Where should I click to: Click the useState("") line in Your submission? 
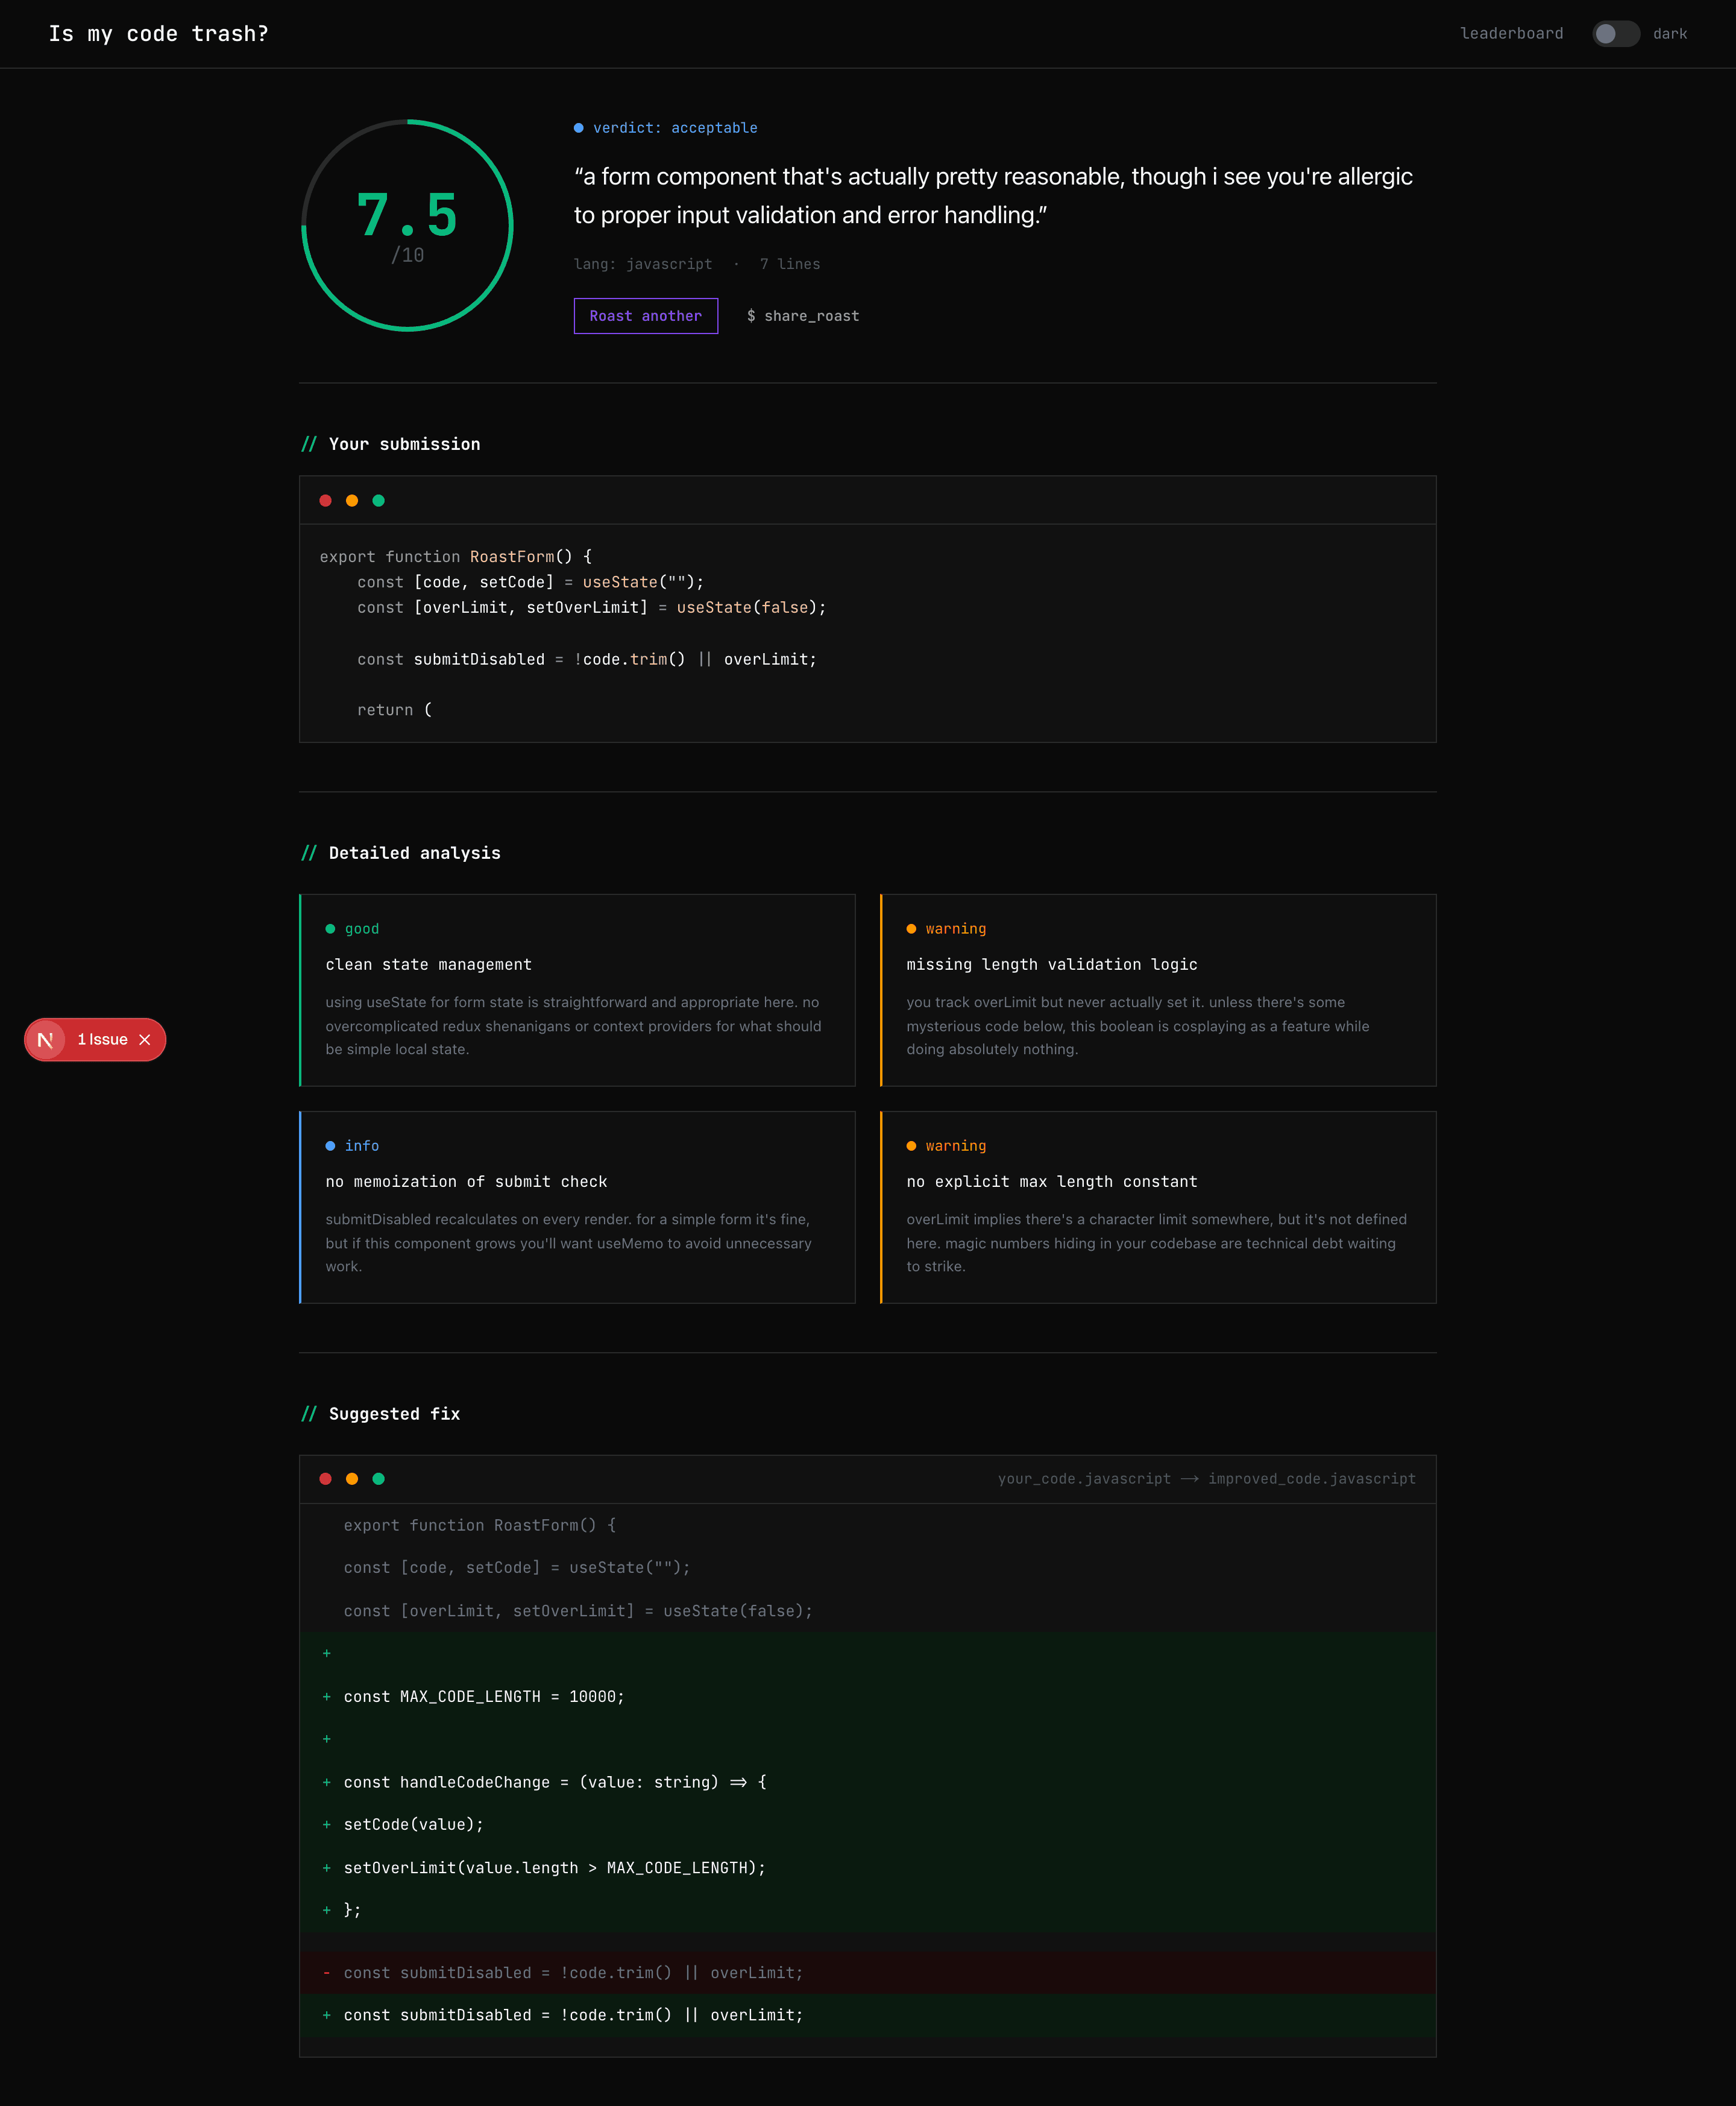[531, 582]
